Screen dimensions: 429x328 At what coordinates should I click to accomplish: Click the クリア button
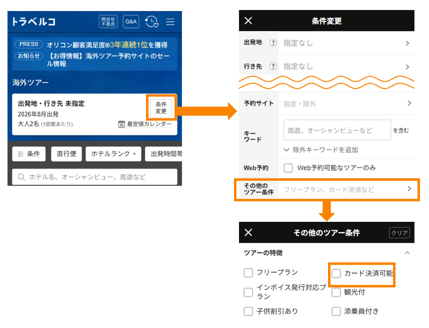(399, 233)
